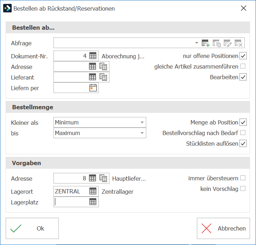Screen dimensions: 256x245
Task: Open lookup grid for Dokument-Nr.
Action: [93, 56]
